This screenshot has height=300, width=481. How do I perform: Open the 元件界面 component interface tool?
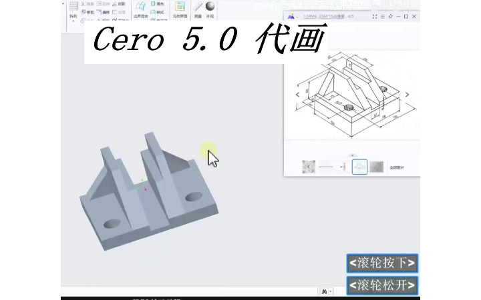point(180,10)
